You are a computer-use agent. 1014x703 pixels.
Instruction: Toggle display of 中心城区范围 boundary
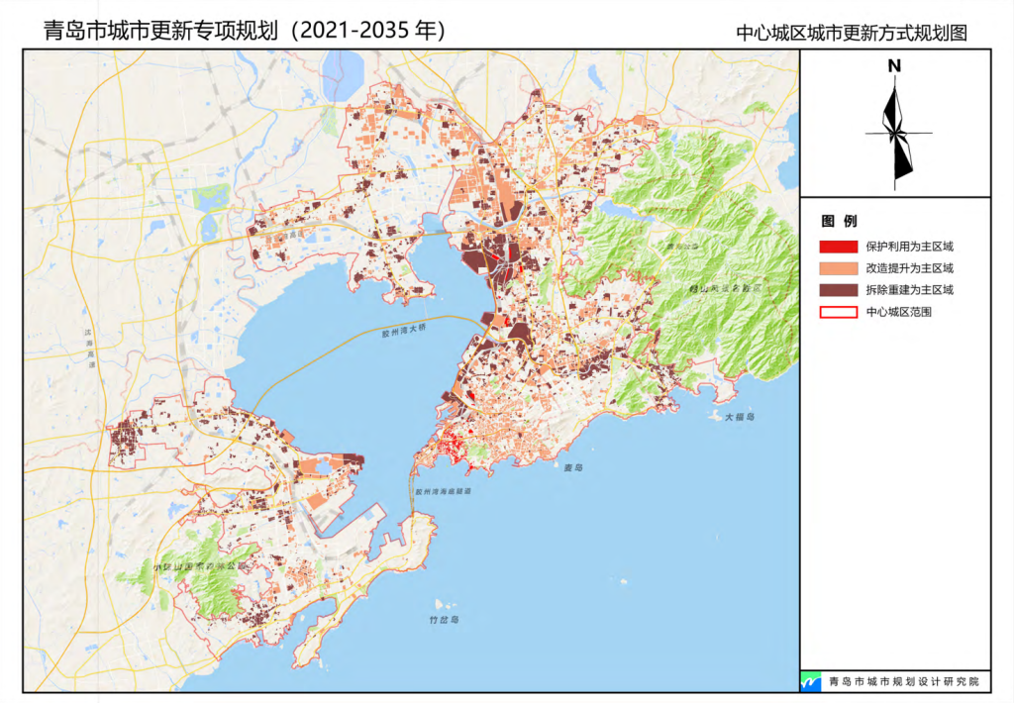coord(901,312)
